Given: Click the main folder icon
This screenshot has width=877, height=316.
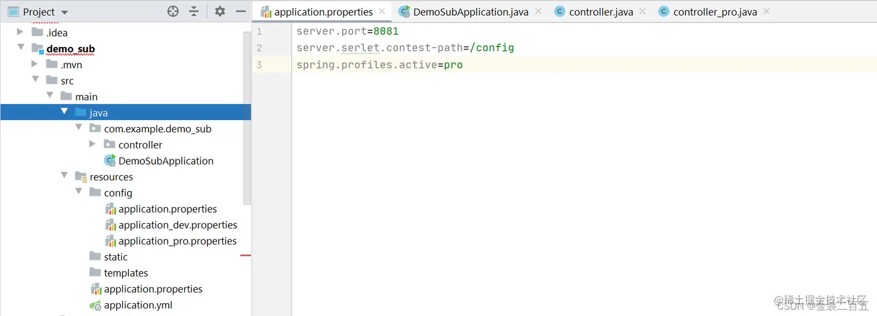Looking at the screenshot, I should coord(66,96).
